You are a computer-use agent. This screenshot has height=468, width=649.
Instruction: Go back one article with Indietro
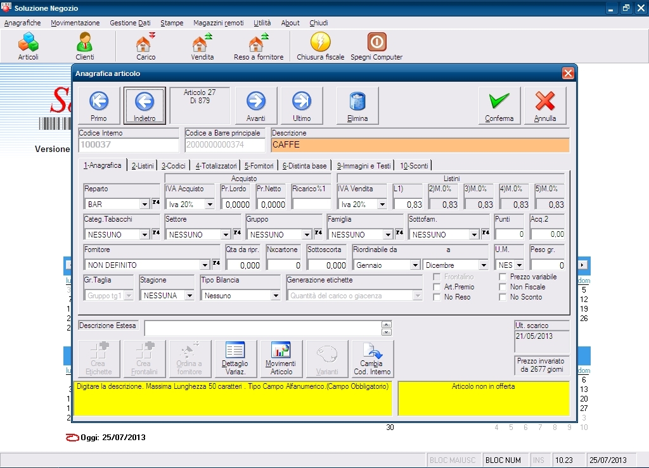[145, 105]
